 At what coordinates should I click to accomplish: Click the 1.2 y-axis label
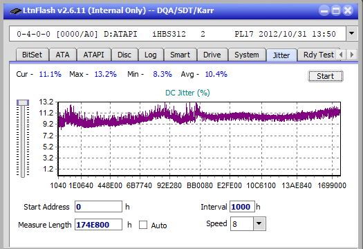[x=48, y=169]
